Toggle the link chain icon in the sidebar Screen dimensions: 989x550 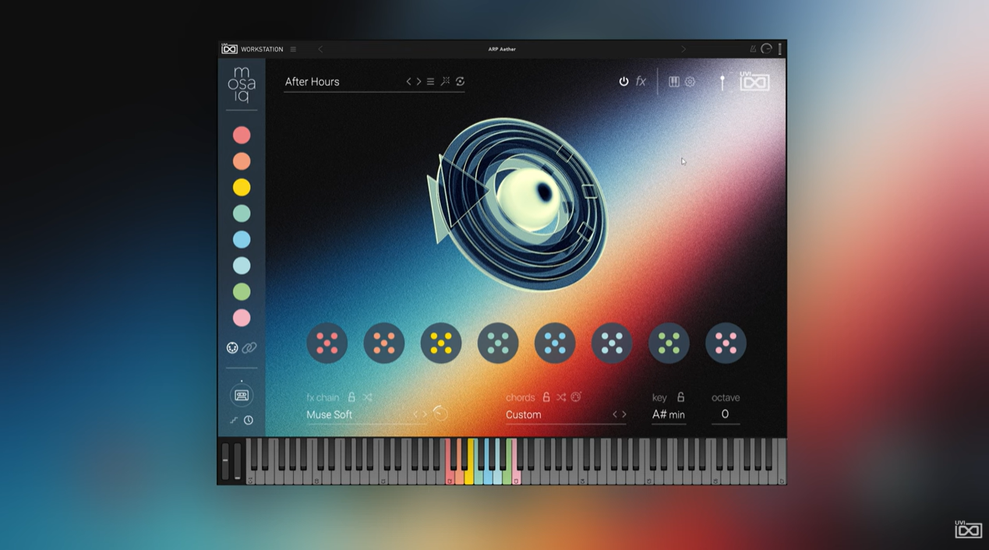[x=249, y=347]
